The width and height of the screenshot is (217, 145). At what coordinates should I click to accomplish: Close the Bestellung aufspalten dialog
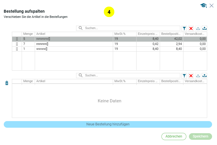tap(212, 5)
